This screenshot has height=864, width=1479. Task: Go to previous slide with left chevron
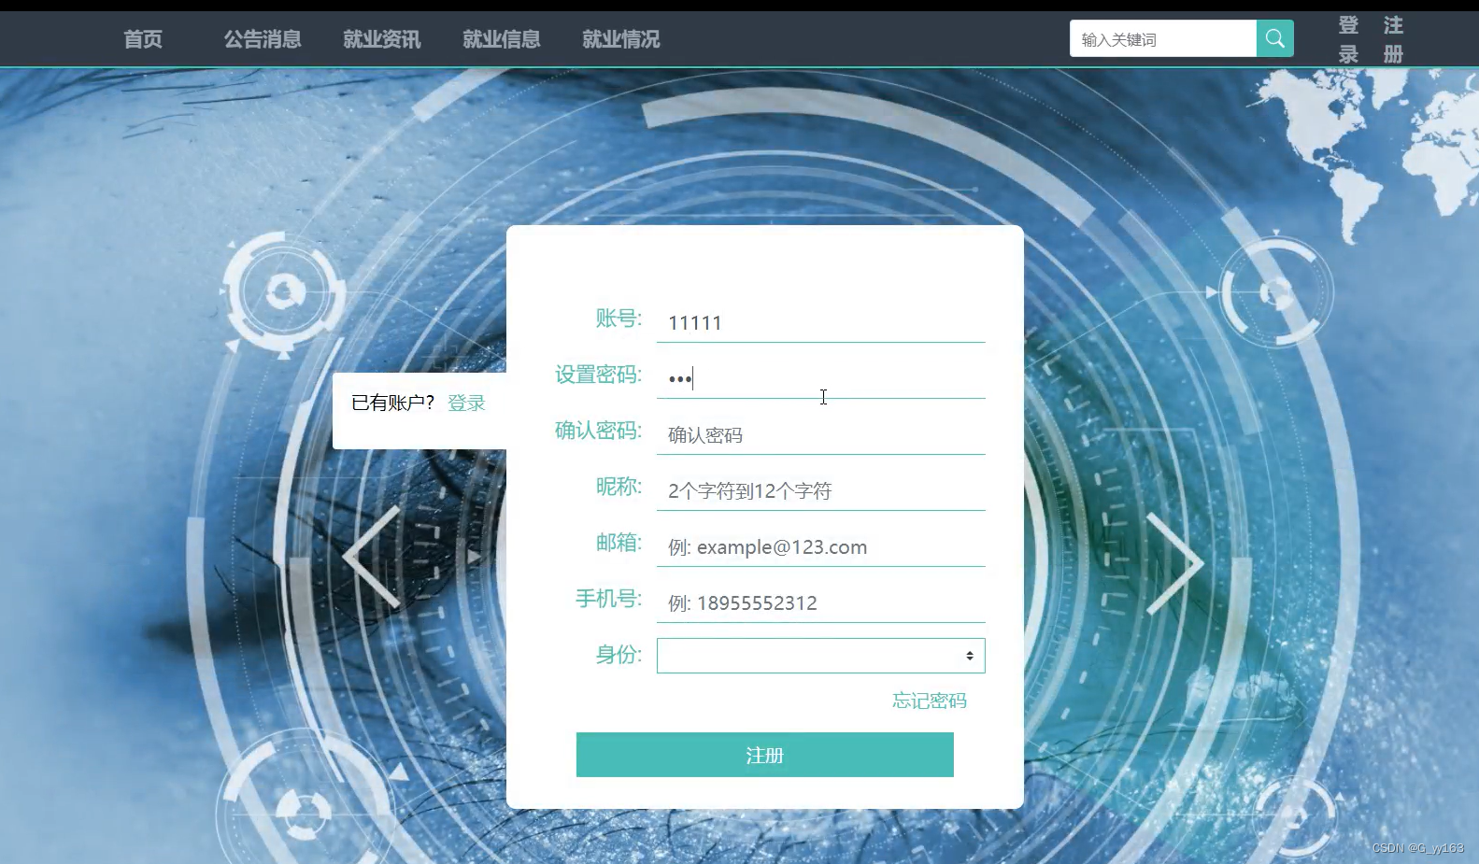coord(372,558)
